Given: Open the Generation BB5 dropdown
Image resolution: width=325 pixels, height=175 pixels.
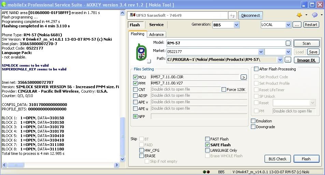Looking at the screenshot, I should click(236, 25).
